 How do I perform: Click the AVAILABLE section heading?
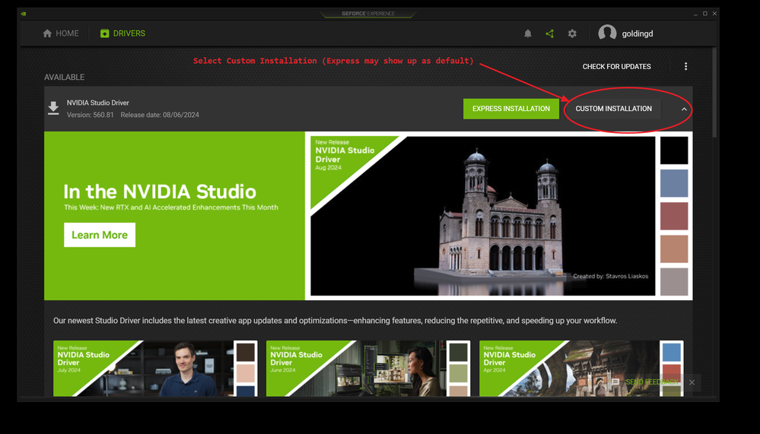coord(64,77)
